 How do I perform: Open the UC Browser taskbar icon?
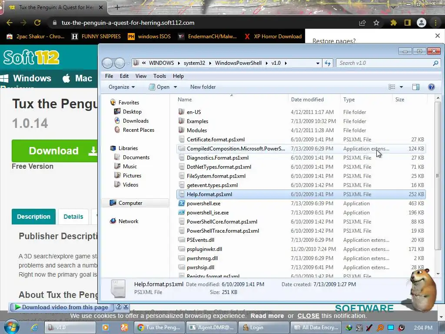pyautogui.click(x=124, y=327)
